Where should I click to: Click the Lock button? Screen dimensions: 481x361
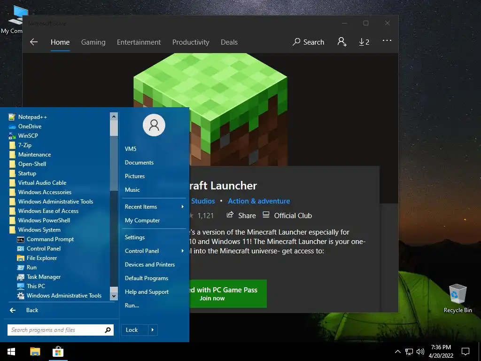(x=135, y=330)
